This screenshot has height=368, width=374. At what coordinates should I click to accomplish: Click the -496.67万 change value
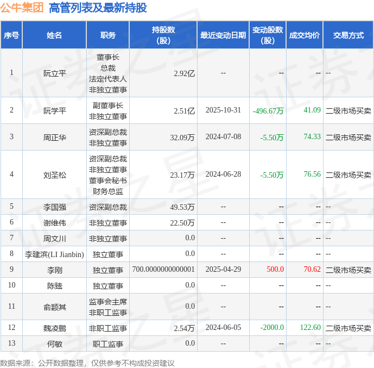click(x=268, y=111)
